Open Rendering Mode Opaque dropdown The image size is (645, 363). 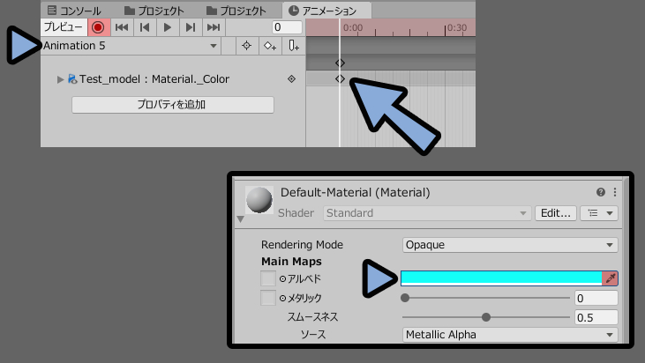click(x=510, y=245)
